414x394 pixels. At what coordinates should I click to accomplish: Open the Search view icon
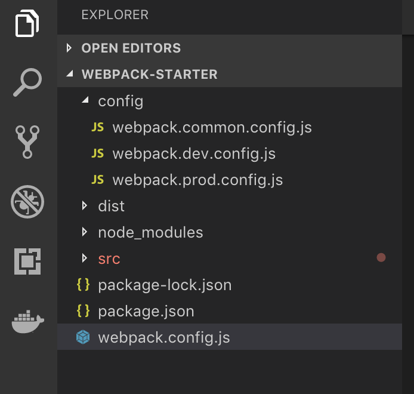click(27, 82)
